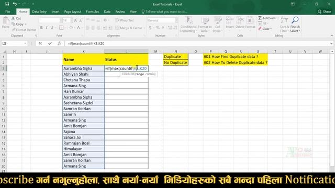Expand the formula bar chevron
Viewport: 335px width, 188px height.
coord(331,43)
